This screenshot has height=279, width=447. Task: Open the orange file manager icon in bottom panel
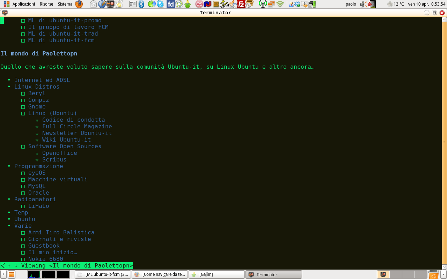(x=12, y=274)
